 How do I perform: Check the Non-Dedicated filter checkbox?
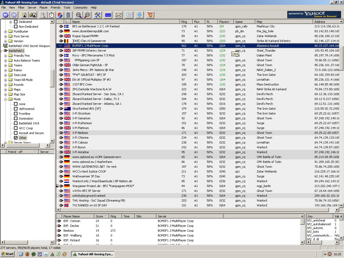(x=16, y=27)
